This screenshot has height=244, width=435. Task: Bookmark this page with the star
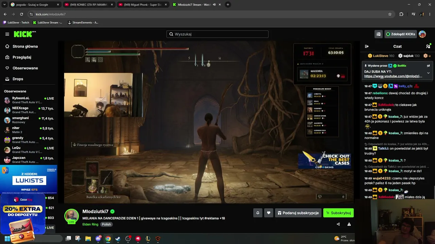click(390, 14)
